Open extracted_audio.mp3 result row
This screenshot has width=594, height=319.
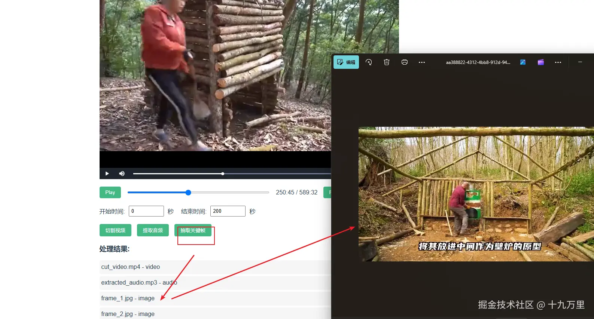tap(215, 283)
